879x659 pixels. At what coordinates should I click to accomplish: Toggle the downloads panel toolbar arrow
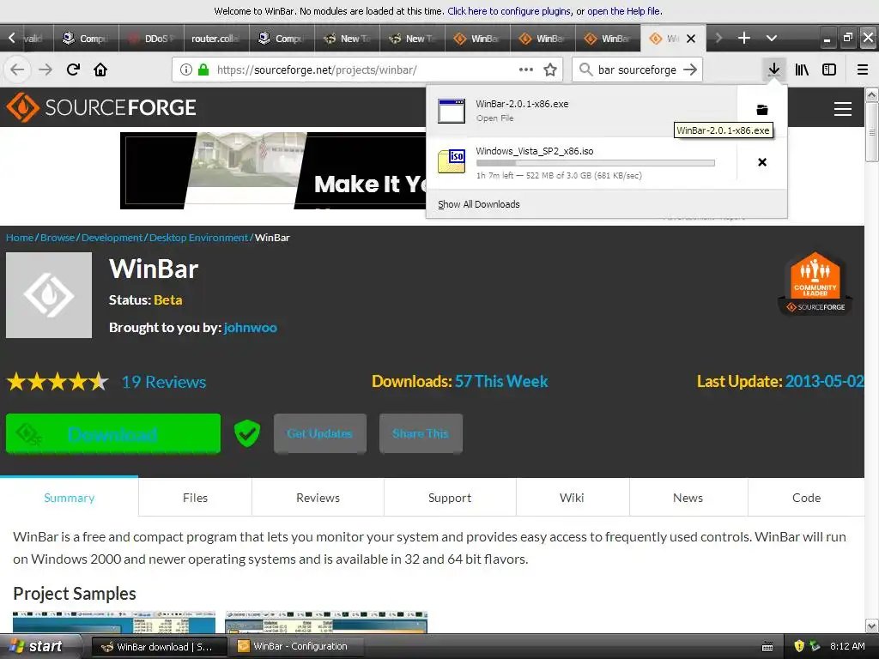tap(773, 70)
